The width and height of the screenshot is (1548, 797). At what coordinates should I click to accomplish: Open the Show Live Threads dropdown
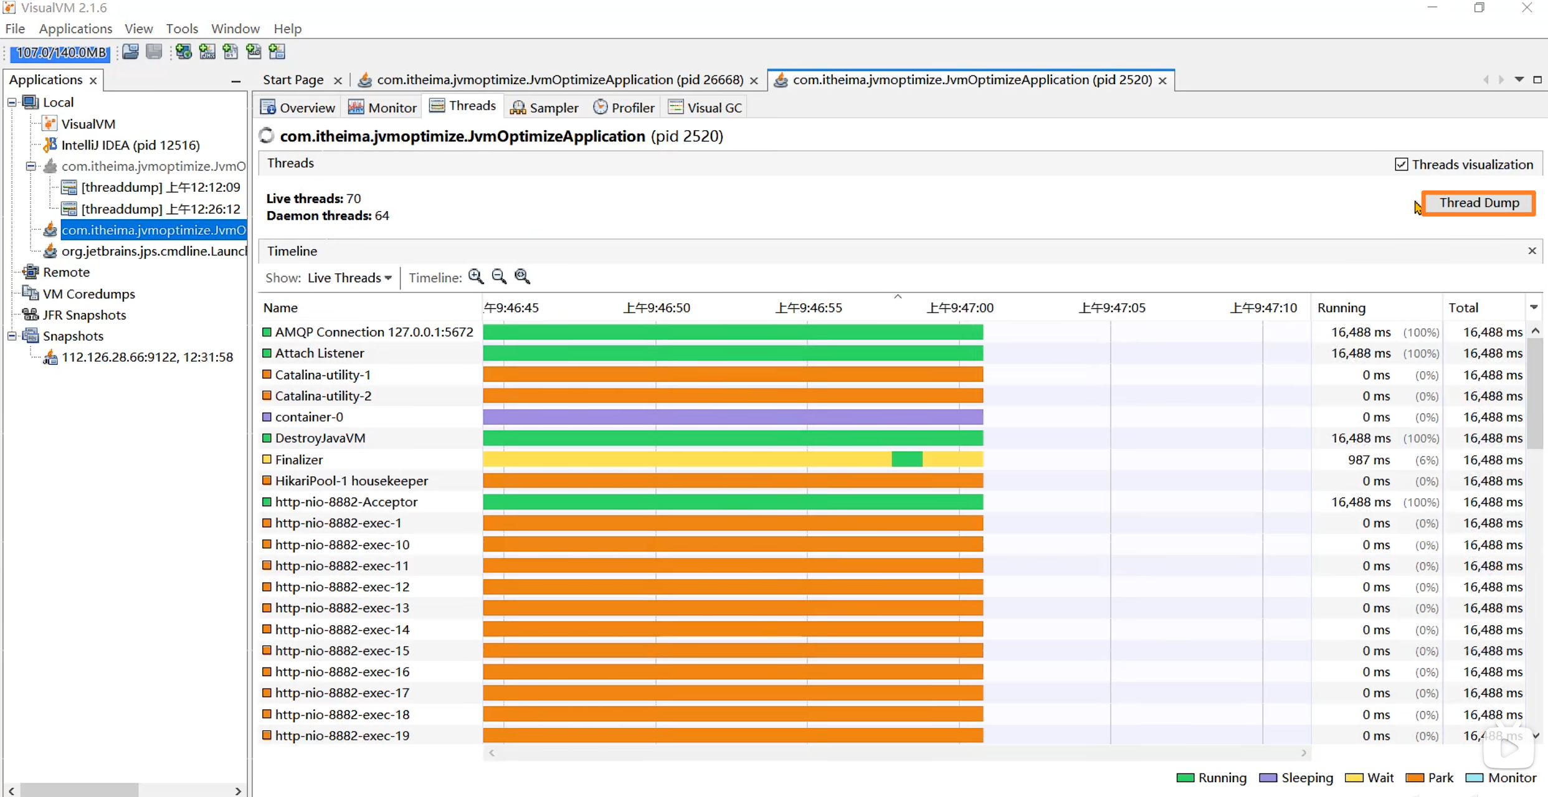349,278
